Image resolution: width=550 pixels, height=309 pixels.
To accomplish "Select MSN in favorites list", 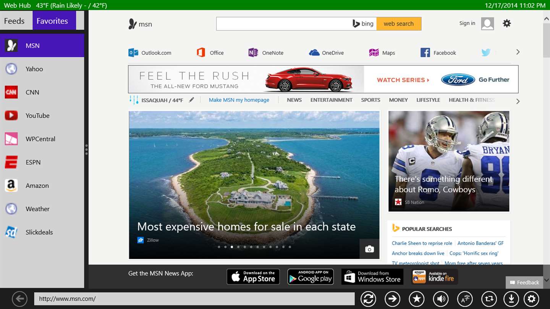I will click(x=42, y=45).
